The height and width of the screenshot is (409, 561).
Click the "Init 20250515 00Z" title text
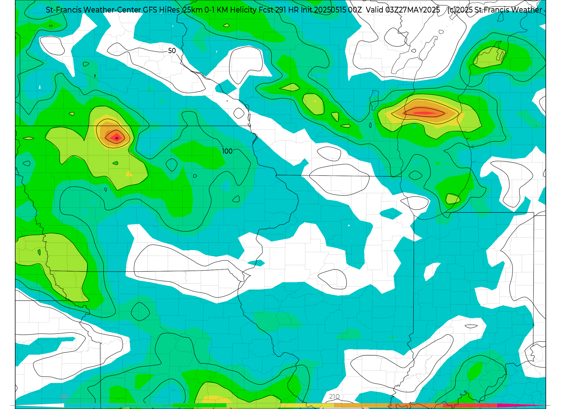coord(331,10)
